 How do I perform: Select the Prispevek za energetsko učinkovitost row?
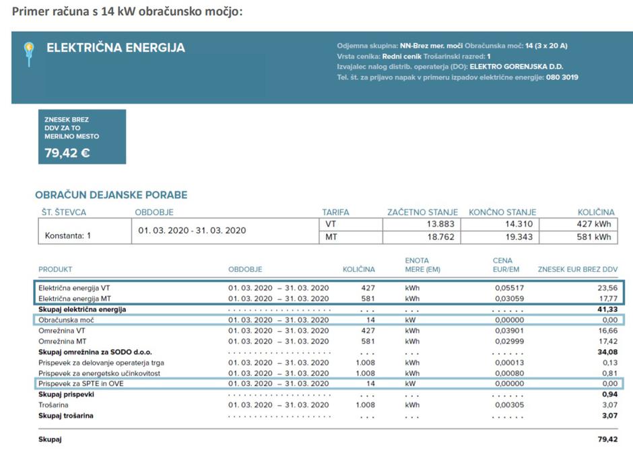click(99, 373)
